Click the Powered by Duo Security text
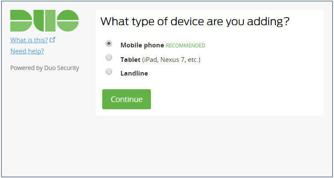 45,68
